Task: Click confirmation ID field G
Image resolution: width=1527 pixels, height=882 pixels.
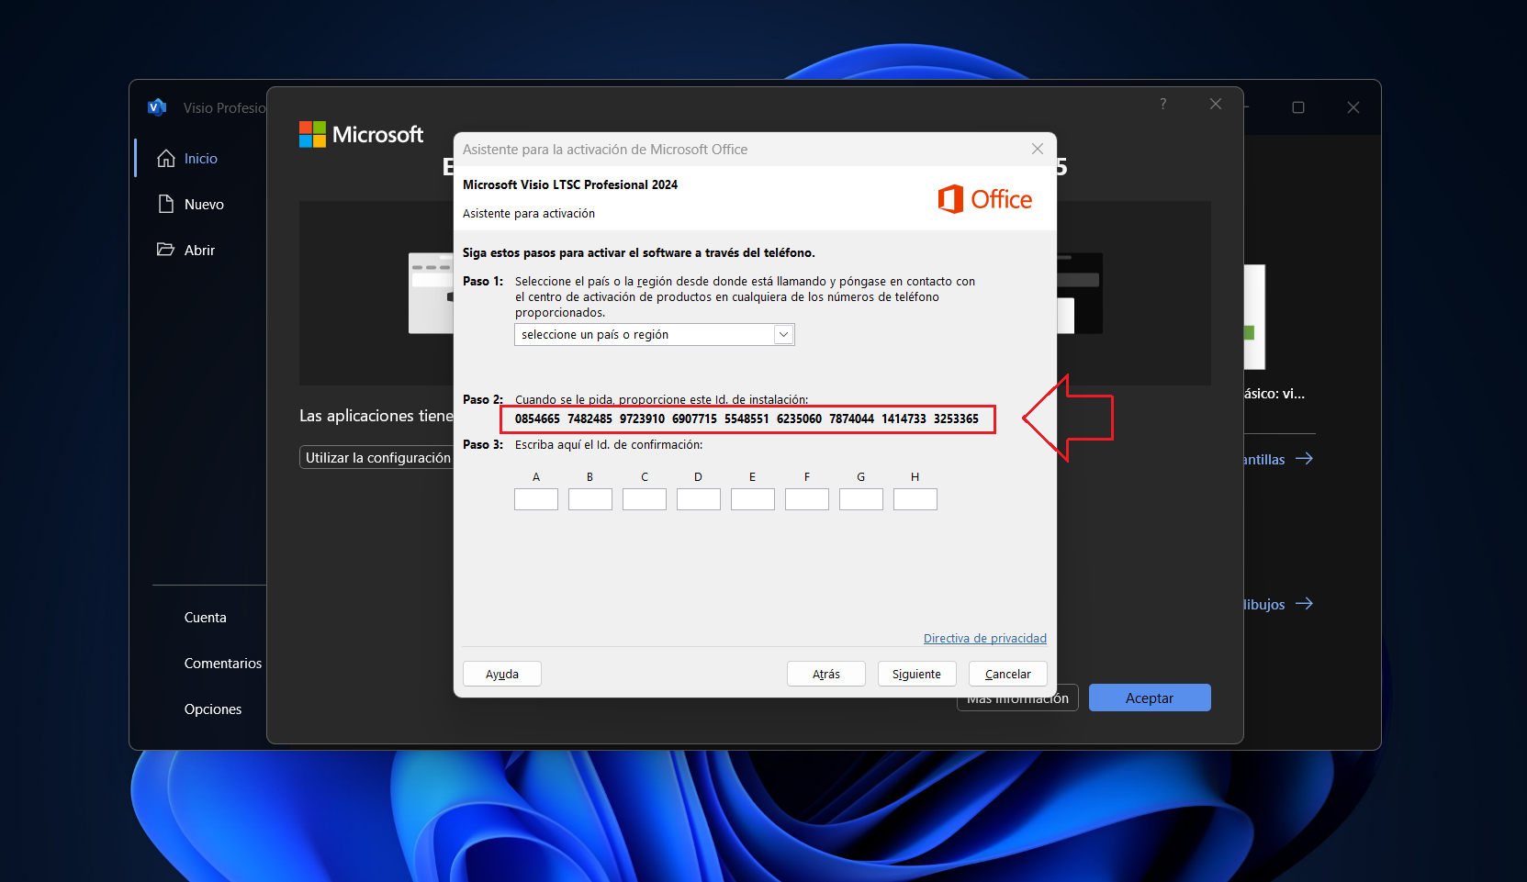Action: (861, 499)
